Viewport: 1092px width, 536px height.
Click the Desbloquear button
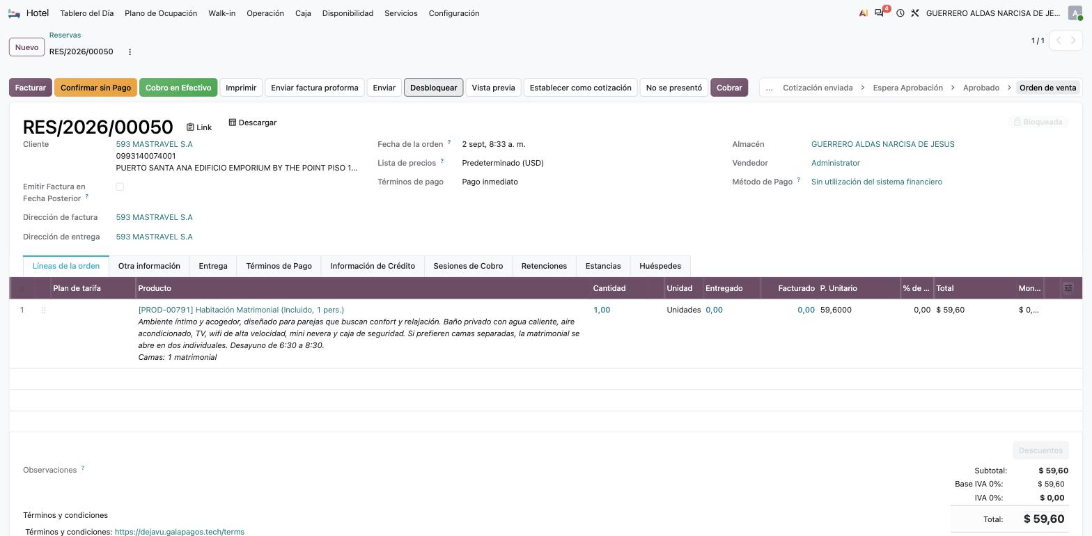coord(433,88)
